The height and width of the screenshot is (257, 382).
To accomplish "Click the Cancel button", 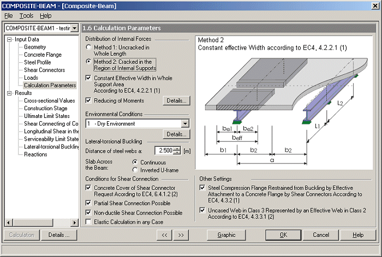I will 321,235.
